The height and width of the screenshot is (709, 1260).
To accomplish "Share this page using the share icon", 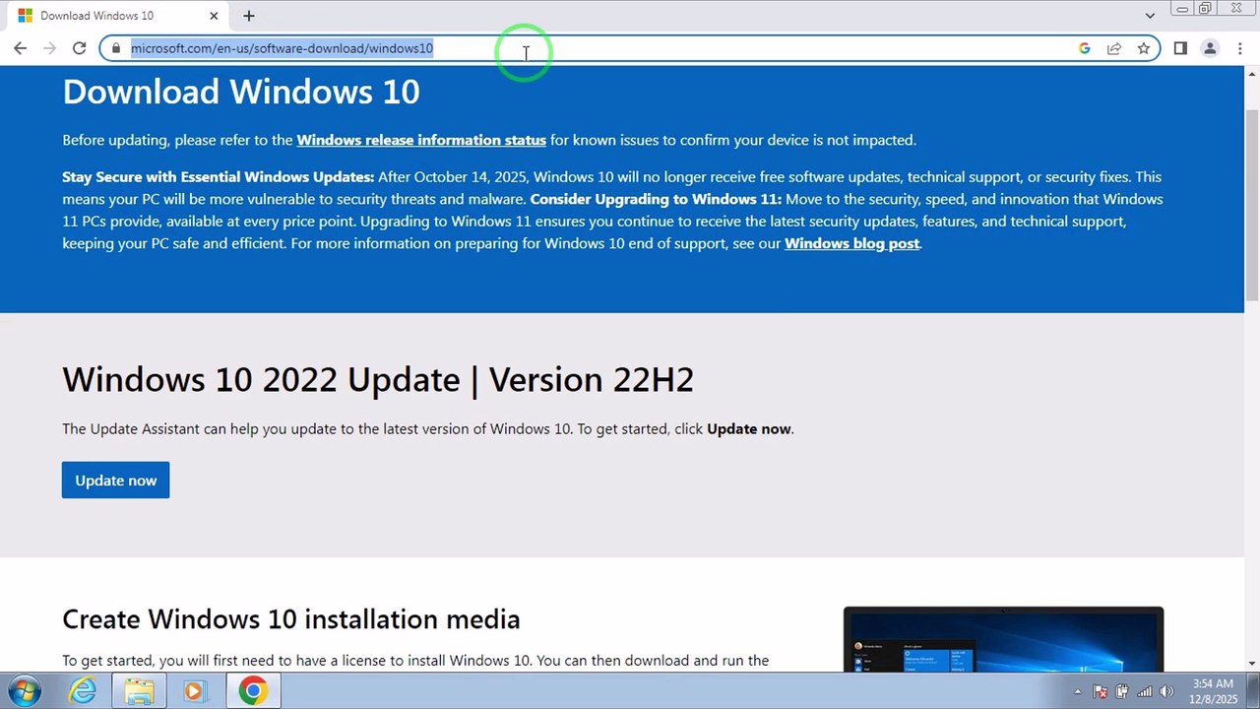I will pos(1114,48).
